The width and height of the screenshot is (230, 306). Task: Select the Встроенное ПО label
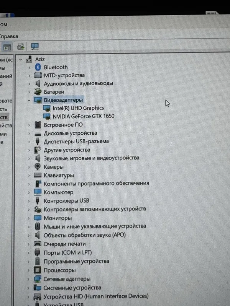63,125
